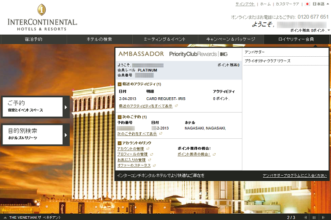This screenshot has height=220, width=331.
Task: Click the arrow icon beside ご予約 box
Action: (66, 107)
